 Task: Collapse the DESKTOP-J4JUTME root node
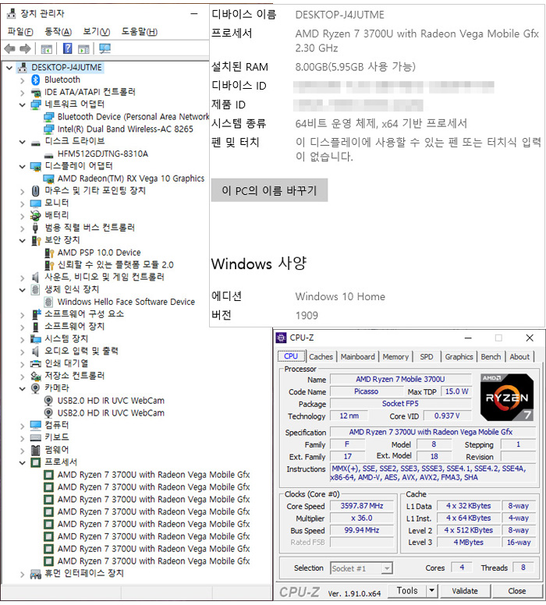tap(9, 68)
